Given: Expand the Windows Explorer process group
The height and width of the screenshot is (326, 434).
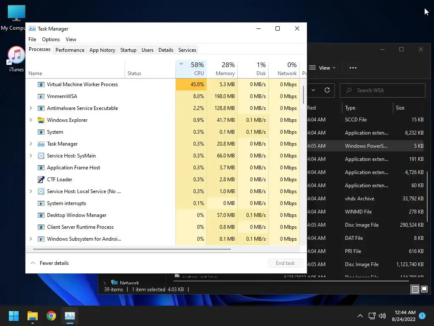Looking at the screenshot, I should pos(31,120).
